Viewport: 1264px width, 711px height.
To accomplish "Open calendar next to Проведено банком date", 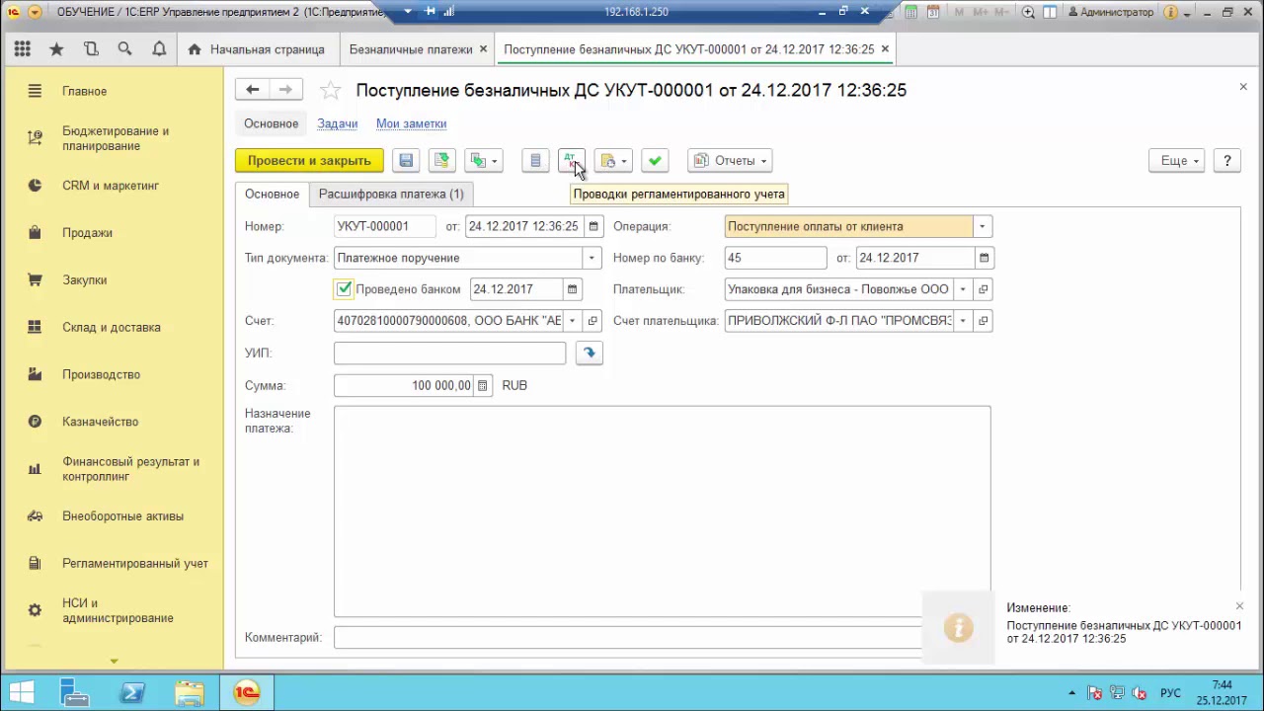I will 571,289.
